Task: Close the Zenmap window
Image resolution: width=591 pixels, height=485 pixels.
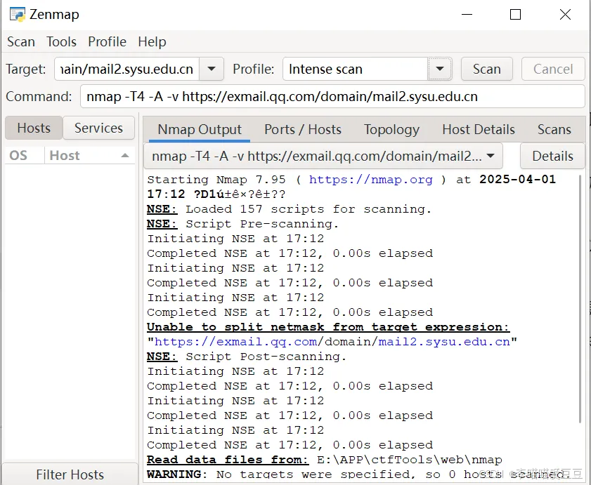Action: tap(565, 15)
